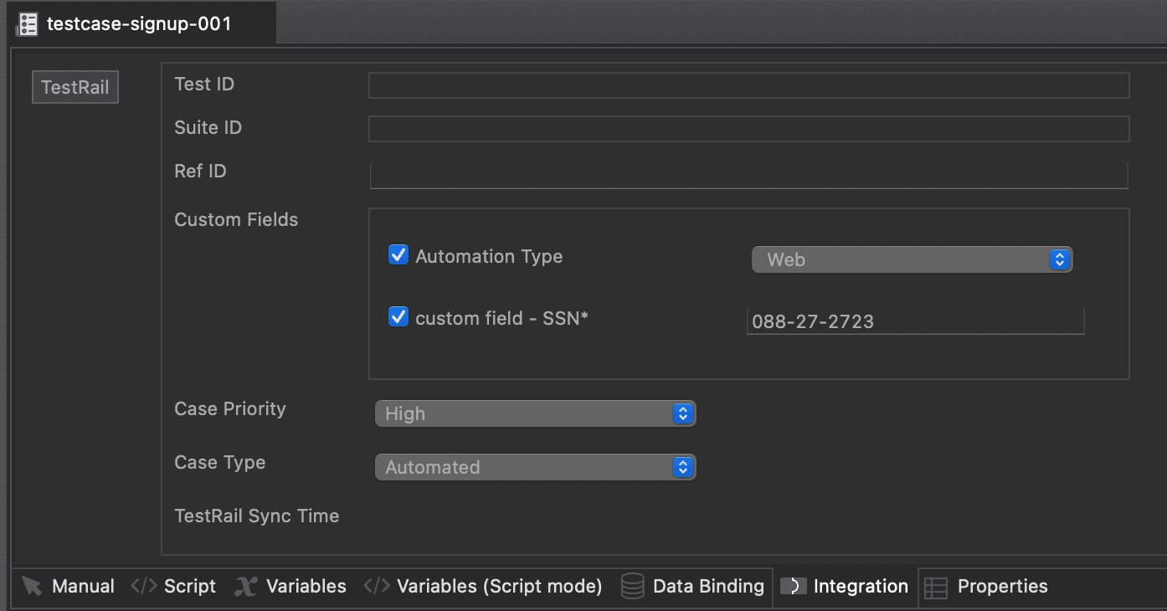Open the Variables (Script mode) tab
The image size is (1167, 611).
point(484,587)
